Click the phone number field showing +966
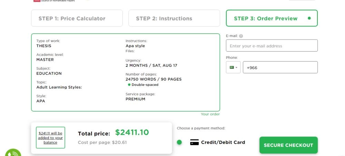Viewport: 345px width, 156px height. point(280,67)
